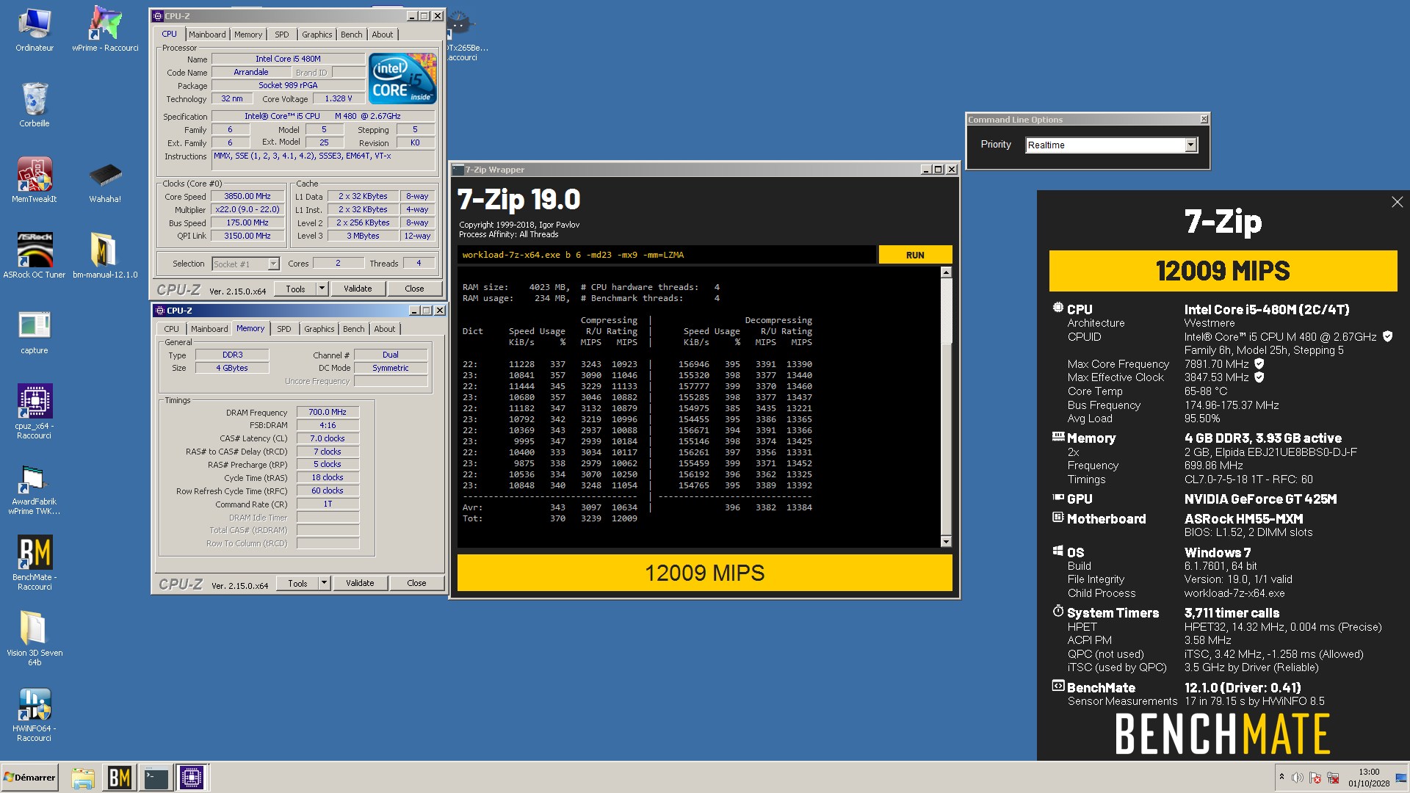Image resolution: width=1410 pixels, height=793 pixels.
Task: Click Tools button in top CPU-Z window
Action: [x=295, y=289]
